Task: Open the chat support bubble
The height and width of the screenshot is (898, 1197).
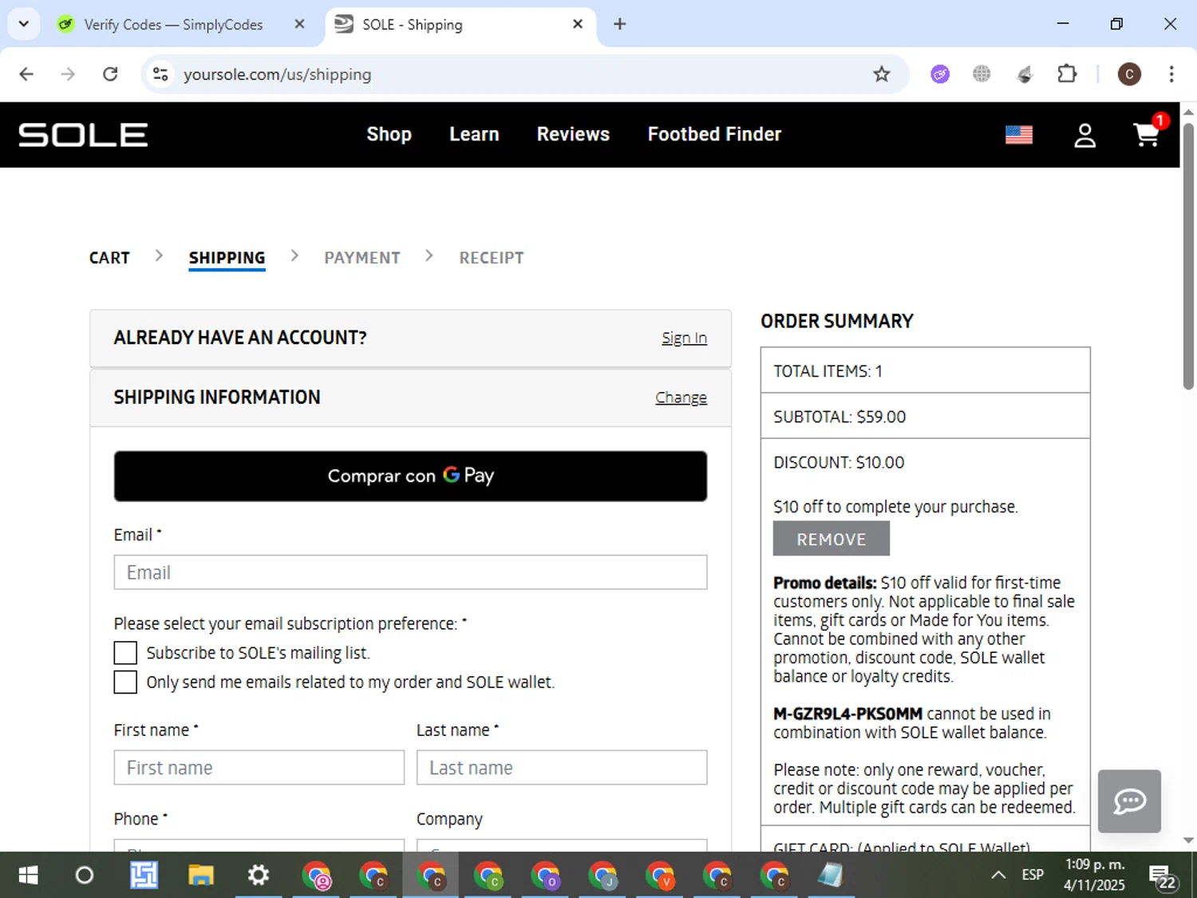Action: click(1129, 801)
